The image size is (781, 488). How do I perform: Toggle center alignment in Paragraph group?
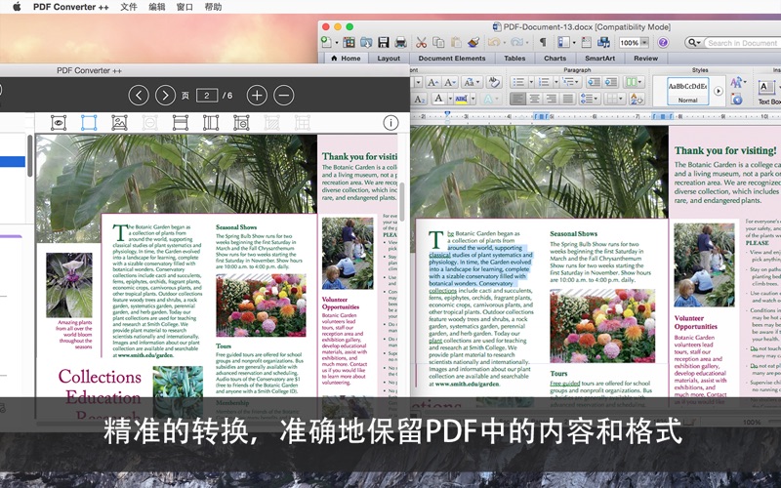click(x=534, y=99)
